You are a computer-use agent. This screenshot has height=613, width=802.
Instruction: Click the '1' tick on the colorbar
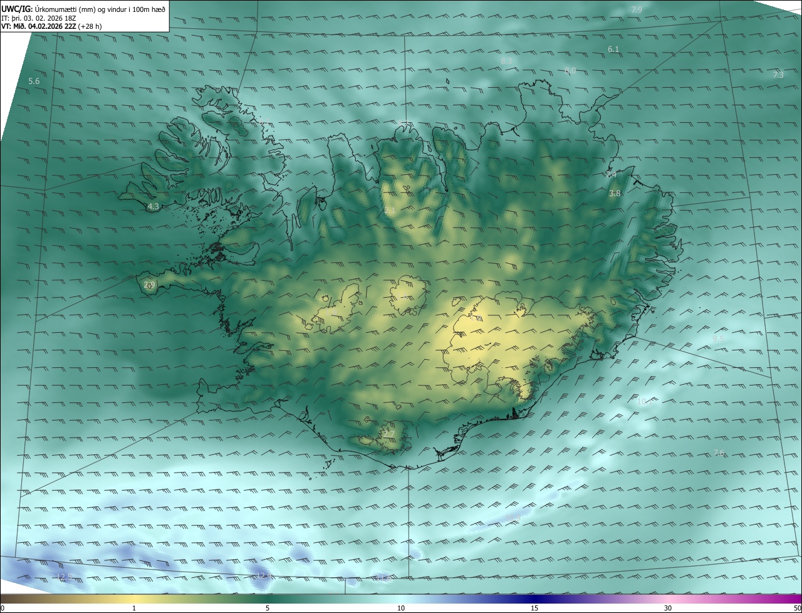click(134, 608)
